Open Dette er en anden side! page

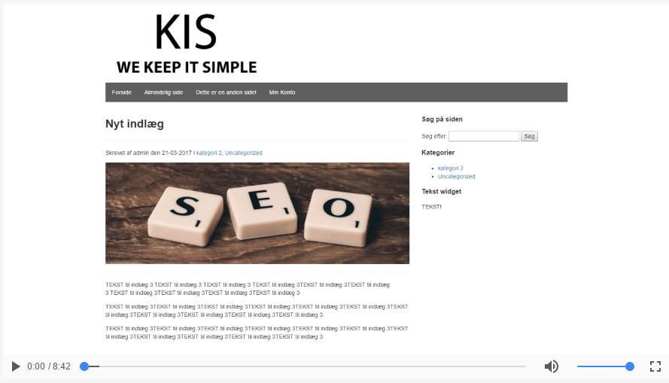pyautogui.click(x=226, y=92)
